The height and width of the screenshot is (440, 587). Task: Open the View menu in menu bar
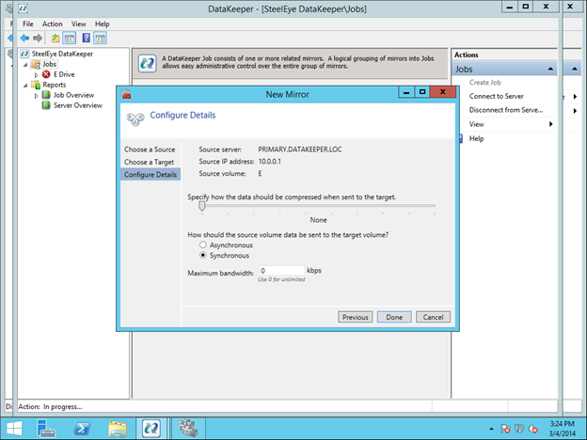(x=78, y=24)
